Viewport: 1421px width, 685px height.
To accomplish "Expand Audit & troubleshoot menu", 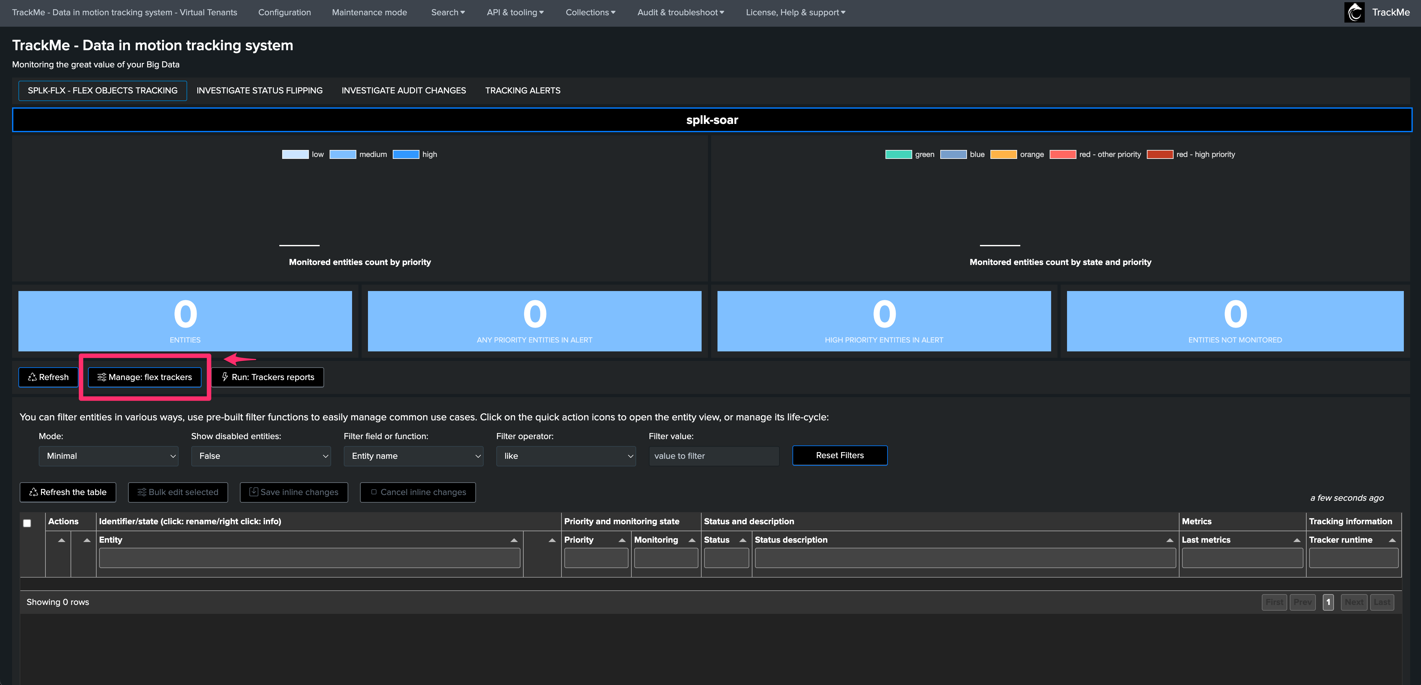I will (x=681, y=12).
